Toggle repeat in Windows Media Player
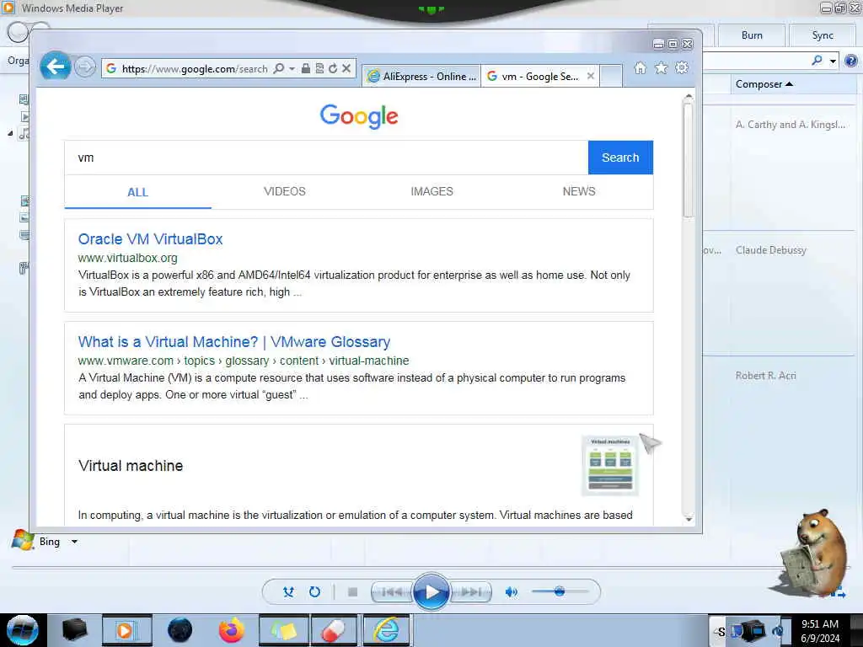Image resolution: width=863 pixels, height=647 pixels. point(314,592)
